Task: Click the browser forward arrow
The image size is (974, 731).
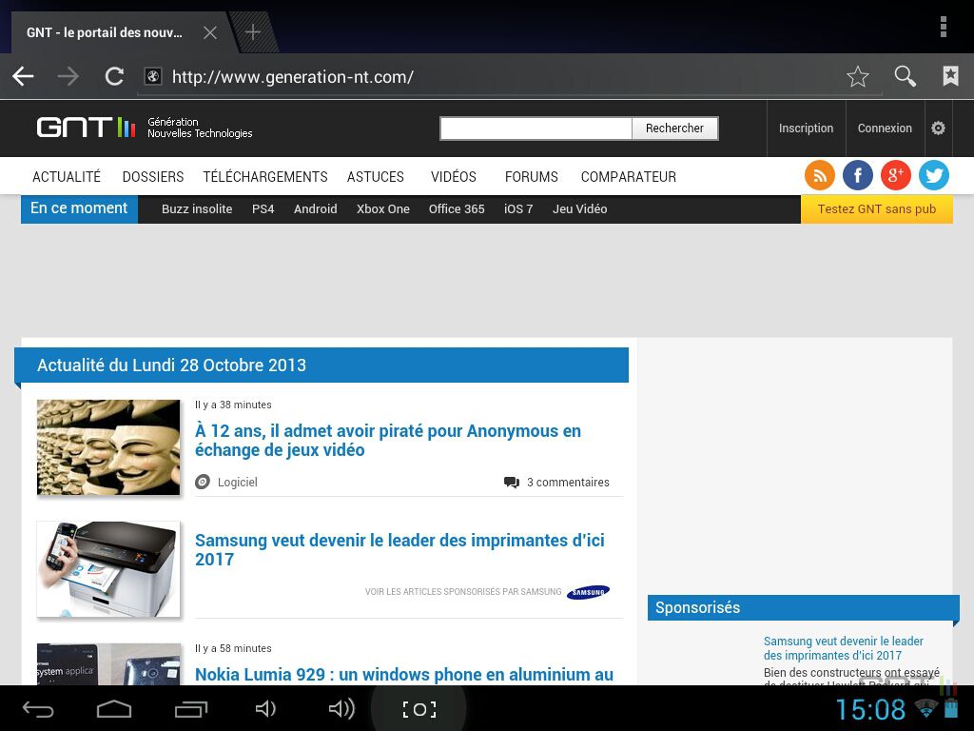Action: [x=68, y=76]
